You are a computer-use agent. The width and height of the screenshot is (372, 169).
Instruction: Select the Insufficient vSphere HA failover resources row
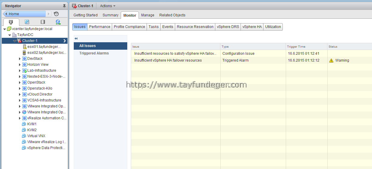tap(252, 60)
